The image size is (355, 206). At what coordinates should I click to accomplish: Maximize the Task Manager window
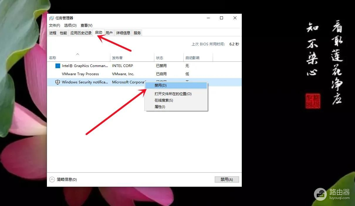pos(222,18)
